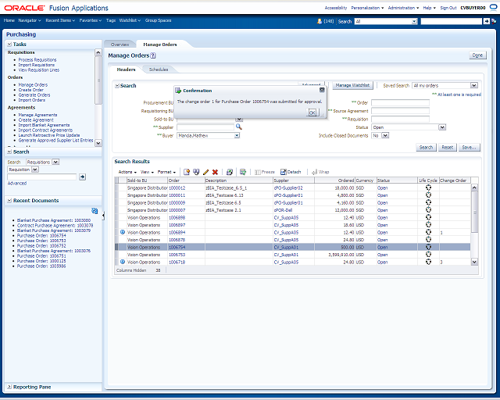Click the Duplicate order toolbar icon
Viewport: 500px width, 400px height.
[x=196, y=172]
